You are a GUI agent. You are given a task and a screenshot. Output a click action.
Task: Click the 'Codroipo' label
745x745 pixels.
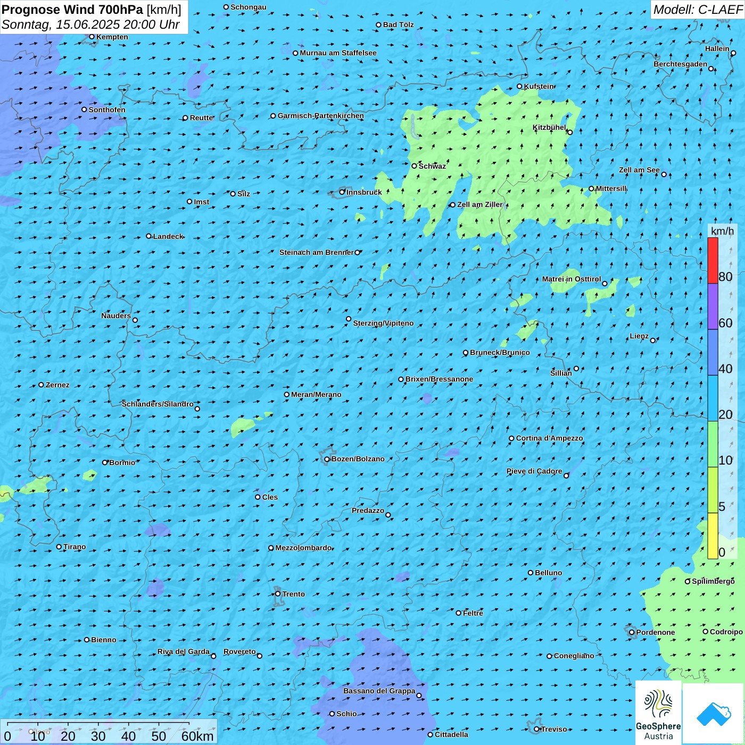[726, 632]
